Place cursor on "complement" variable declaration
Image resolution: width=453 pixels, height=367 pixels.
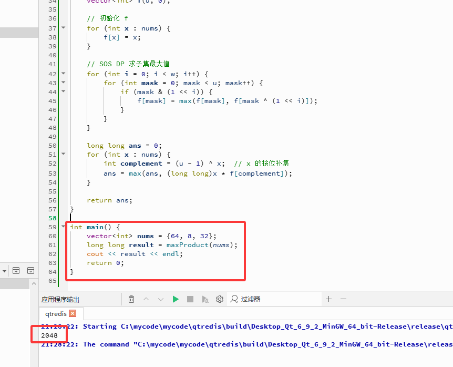click(141, 164)
